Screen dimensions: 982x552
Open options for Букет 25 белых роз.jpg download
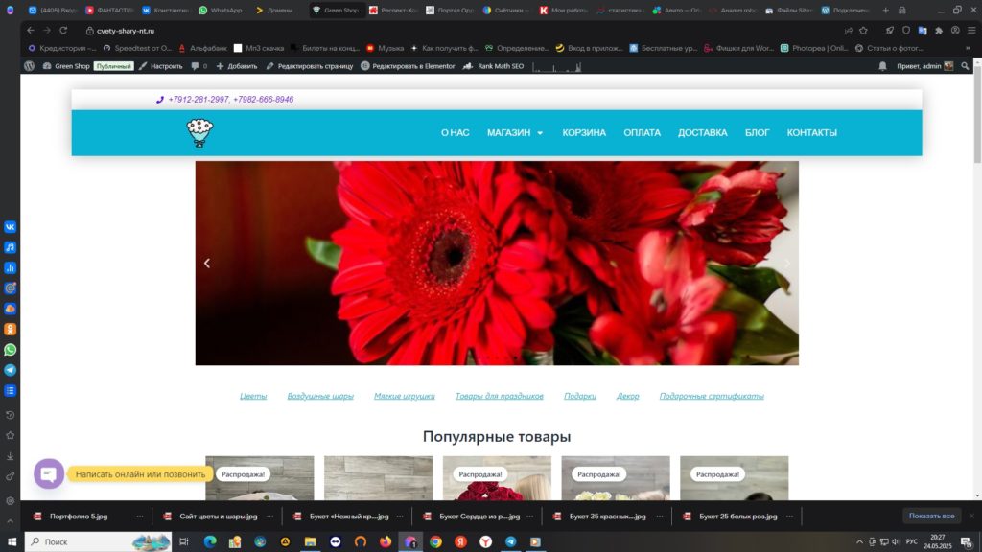coord(790,517)
